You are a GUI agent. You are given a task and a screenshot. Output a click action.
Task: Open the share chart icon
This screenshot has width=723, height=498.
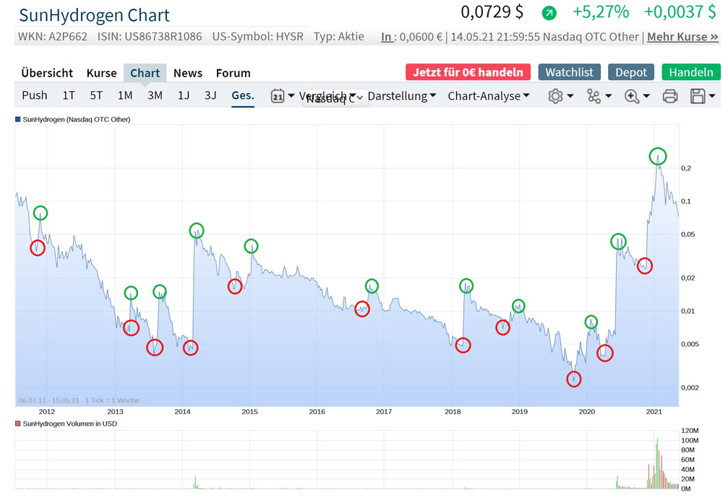(594, 96)
